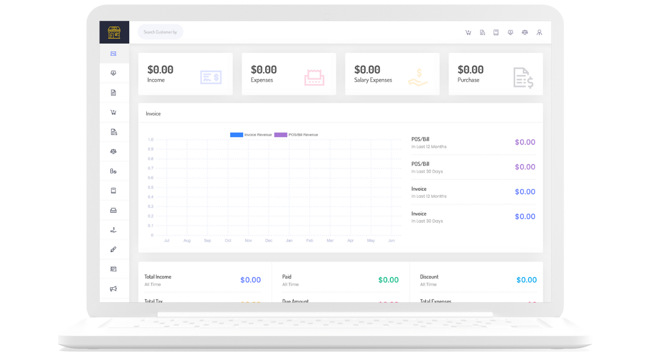Viewport: 649px width, 355px height.
Task: Toggle the POS/Bill Revenue chart legend
Action: [x=296, y=135]
